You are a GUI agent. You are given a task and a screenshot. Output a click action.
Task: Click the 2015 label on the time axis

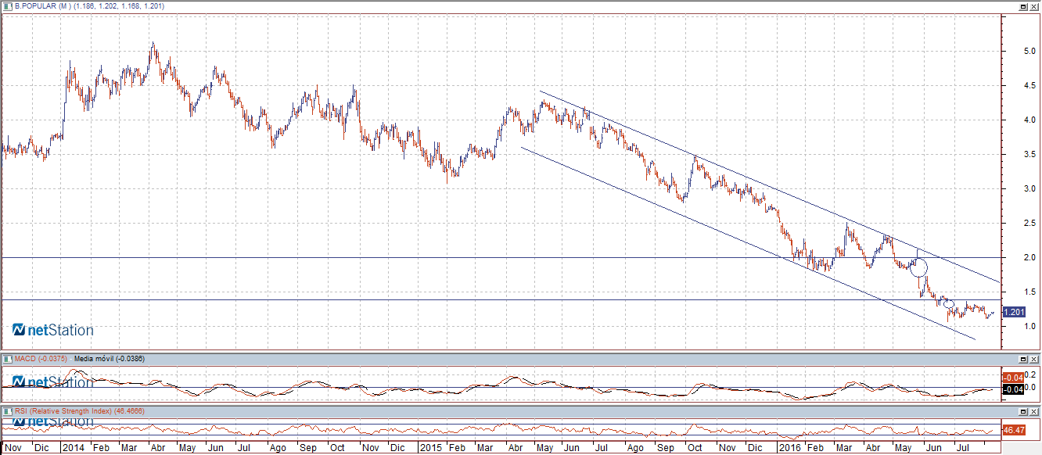pos(431,448)
